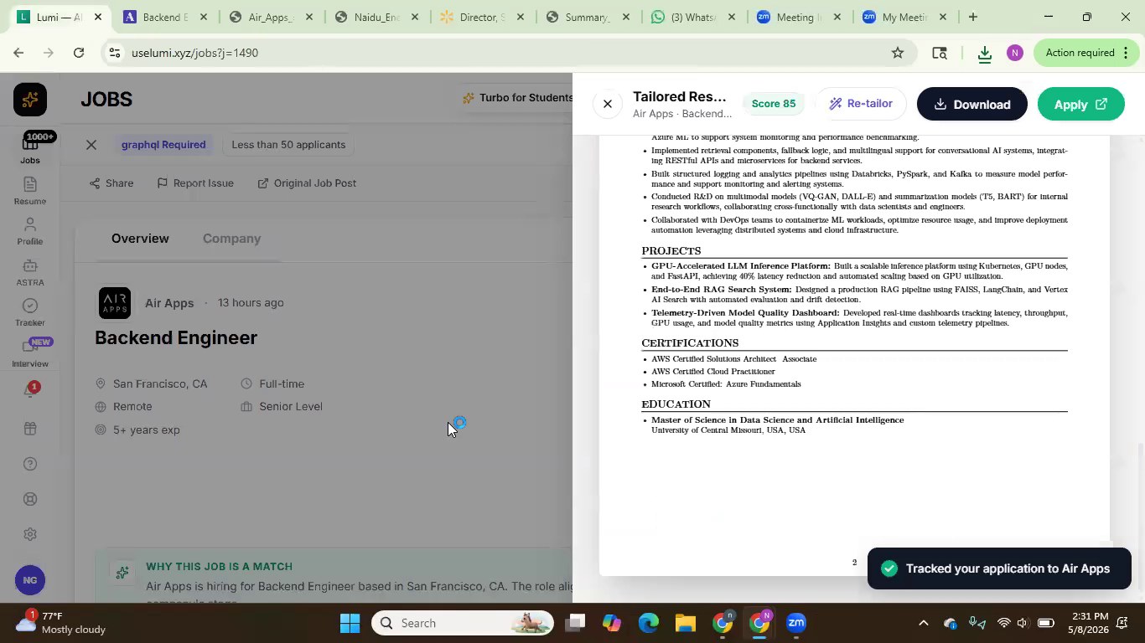Image resolution: width=1145 pixels, height=643 pixels.
Task: Close the Tailored Resume panel
Action: pos(608,104)
